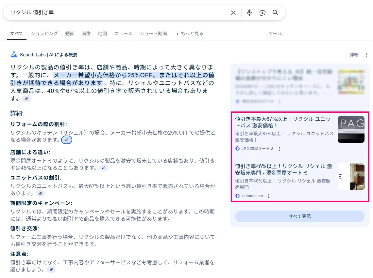Click the リフォームの際の割引 heading
This screenshot has height=278, width=373.
click(x=39, y=124)
